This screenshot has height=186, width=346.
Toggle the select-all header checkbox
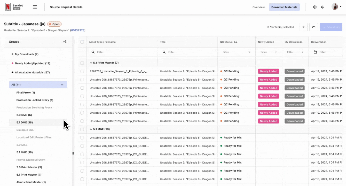point(82,42)
